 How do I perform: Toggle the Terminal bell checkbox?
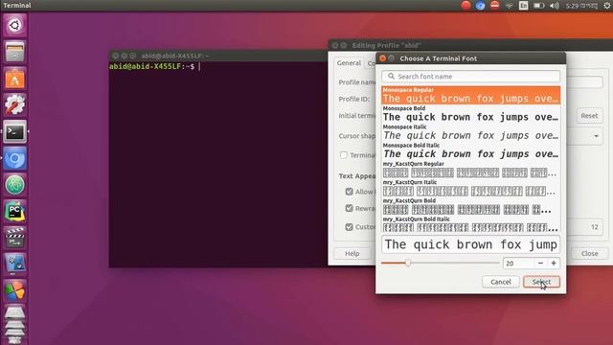click(344, 155)
